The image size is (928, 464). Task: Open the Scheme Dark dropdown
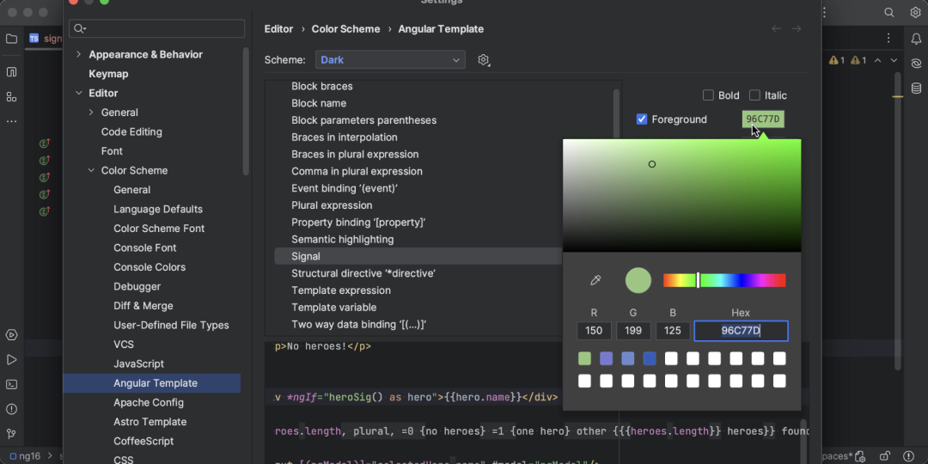click(x=391, y=60)
